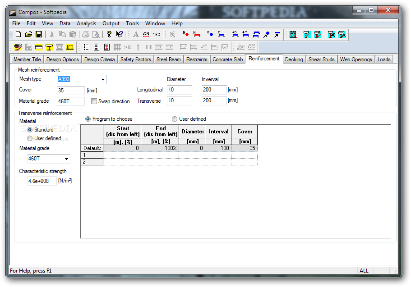Click the Characteristic strength 4.6e+008 field
Viewport: 411px width, 287px height.
tap(42, 181)
